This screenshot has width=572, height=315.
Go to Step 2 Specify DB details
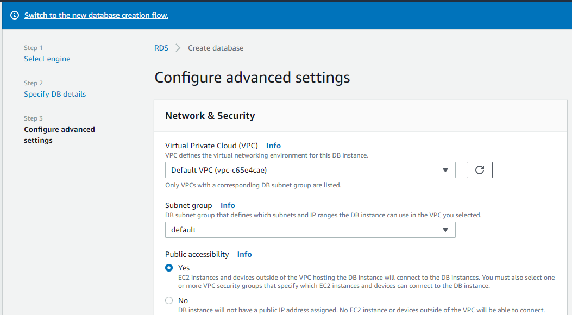(55, 94)
